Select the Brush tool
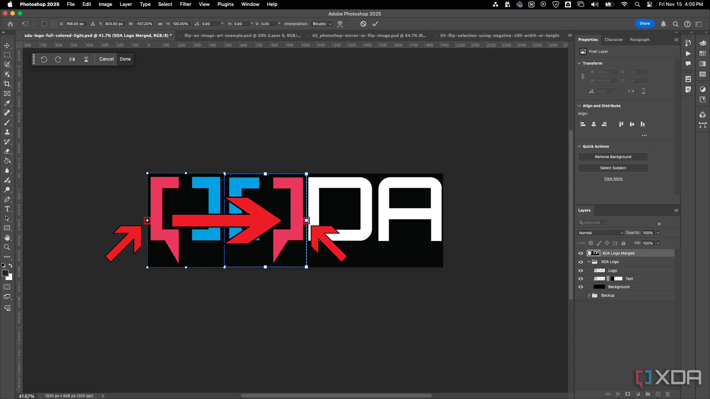 click(7, 122)
